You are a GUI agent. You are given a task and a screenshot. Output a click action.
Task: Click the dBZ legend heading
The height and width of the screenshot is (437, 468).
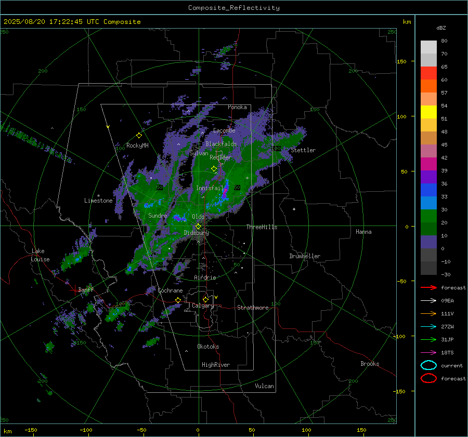pos(441,28)
